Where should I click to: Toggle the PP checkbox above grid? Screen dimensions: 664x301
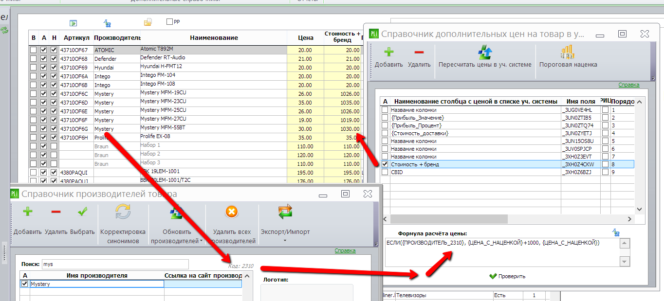click(x=169, y=21)
